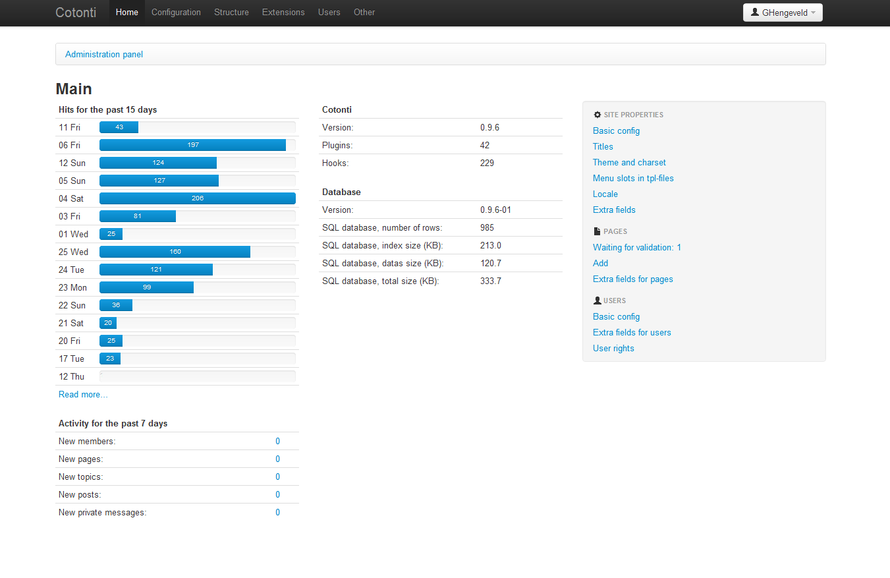Click the index size value 213.0

coord(491,246)
